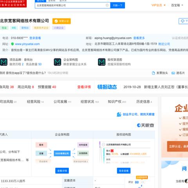The height and width of the screenshot is (188, 188).
Task: Switch to the 经营状况 tab
Action: point(90,102)
